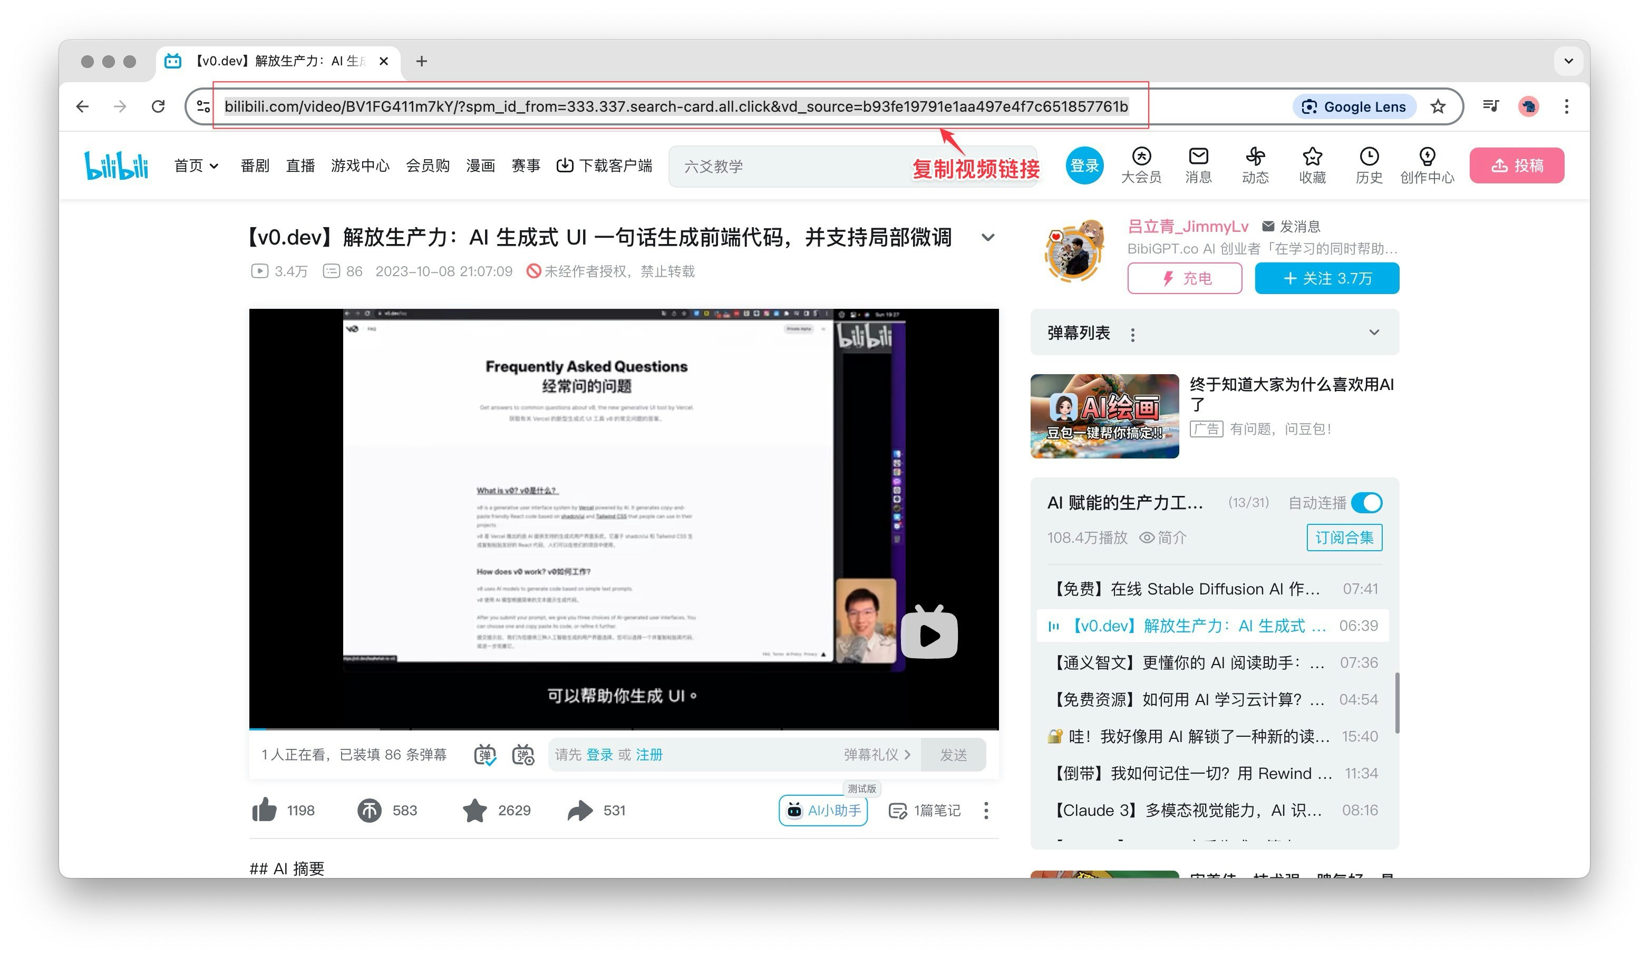Viewport: 1649px width, 956px height.
Task: Click the star favorite icon below video
Action: tap(474, 810)
